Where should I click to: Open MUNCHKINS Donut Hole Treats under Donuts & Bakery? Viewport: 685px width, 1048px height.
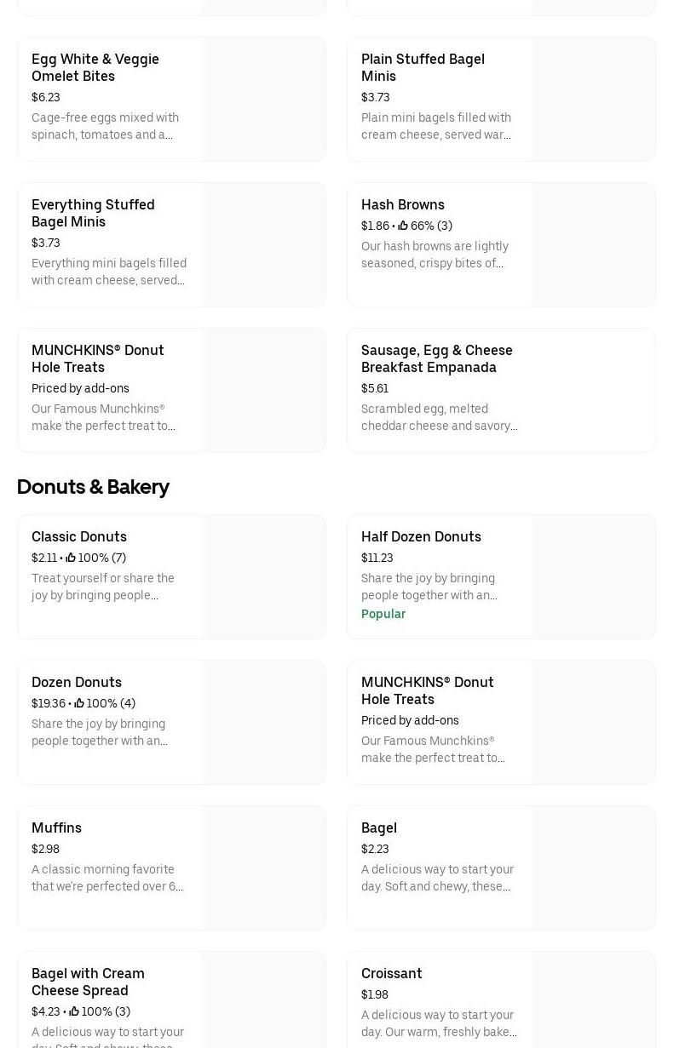coord(427,690)
